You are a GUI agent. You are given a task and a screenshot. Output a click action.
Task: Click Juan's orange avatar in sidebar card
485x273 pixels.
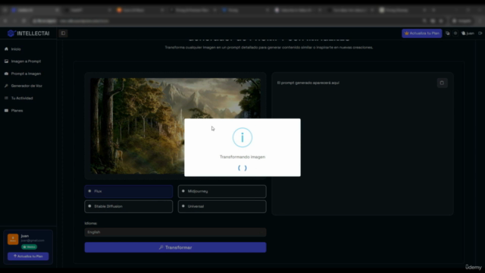(13, 240)
